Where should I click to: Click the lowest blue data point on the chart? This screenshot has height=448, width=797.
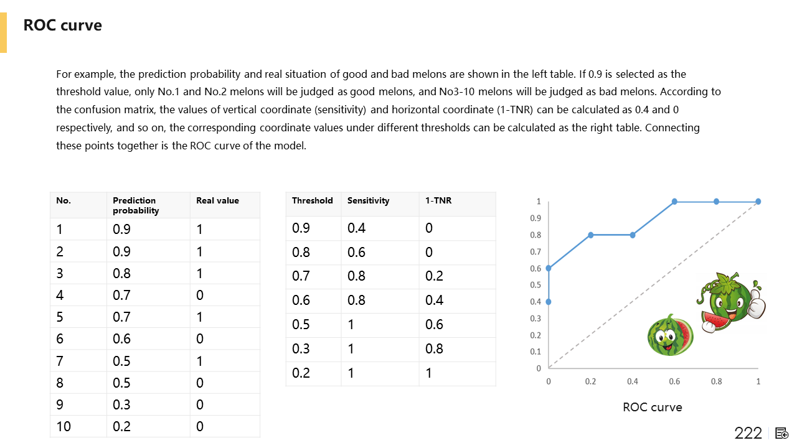tap(549, 302)
